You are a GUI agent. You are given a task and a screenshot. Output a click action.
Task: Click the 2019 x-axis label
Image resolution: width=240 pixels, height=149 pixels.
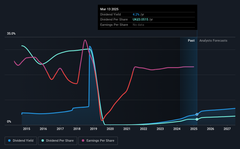94,129
